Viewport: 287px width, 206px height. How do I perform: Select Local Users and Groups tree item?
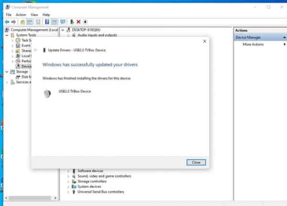click(x=26, y=56)
